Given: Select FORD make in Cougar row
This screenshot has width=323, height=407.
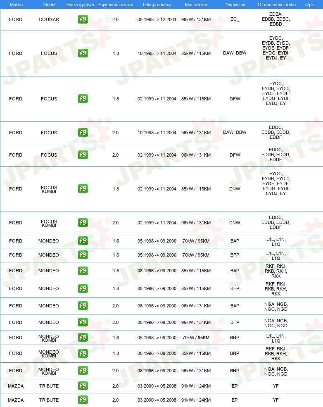Looking at the screenshot, I should click(x=16, y=19).
